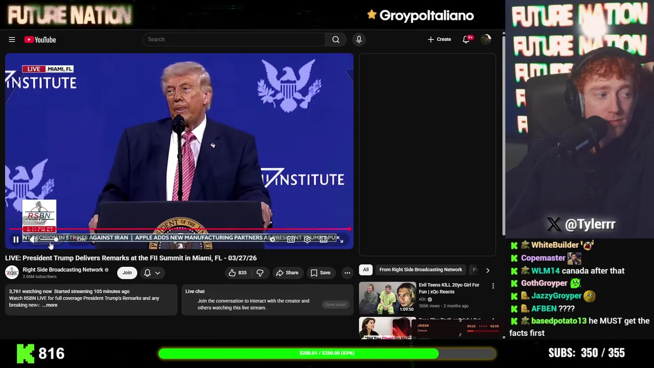Join the channel membership
The width and height of the screenshot is (654, 368).
click(x=127, y=272)
